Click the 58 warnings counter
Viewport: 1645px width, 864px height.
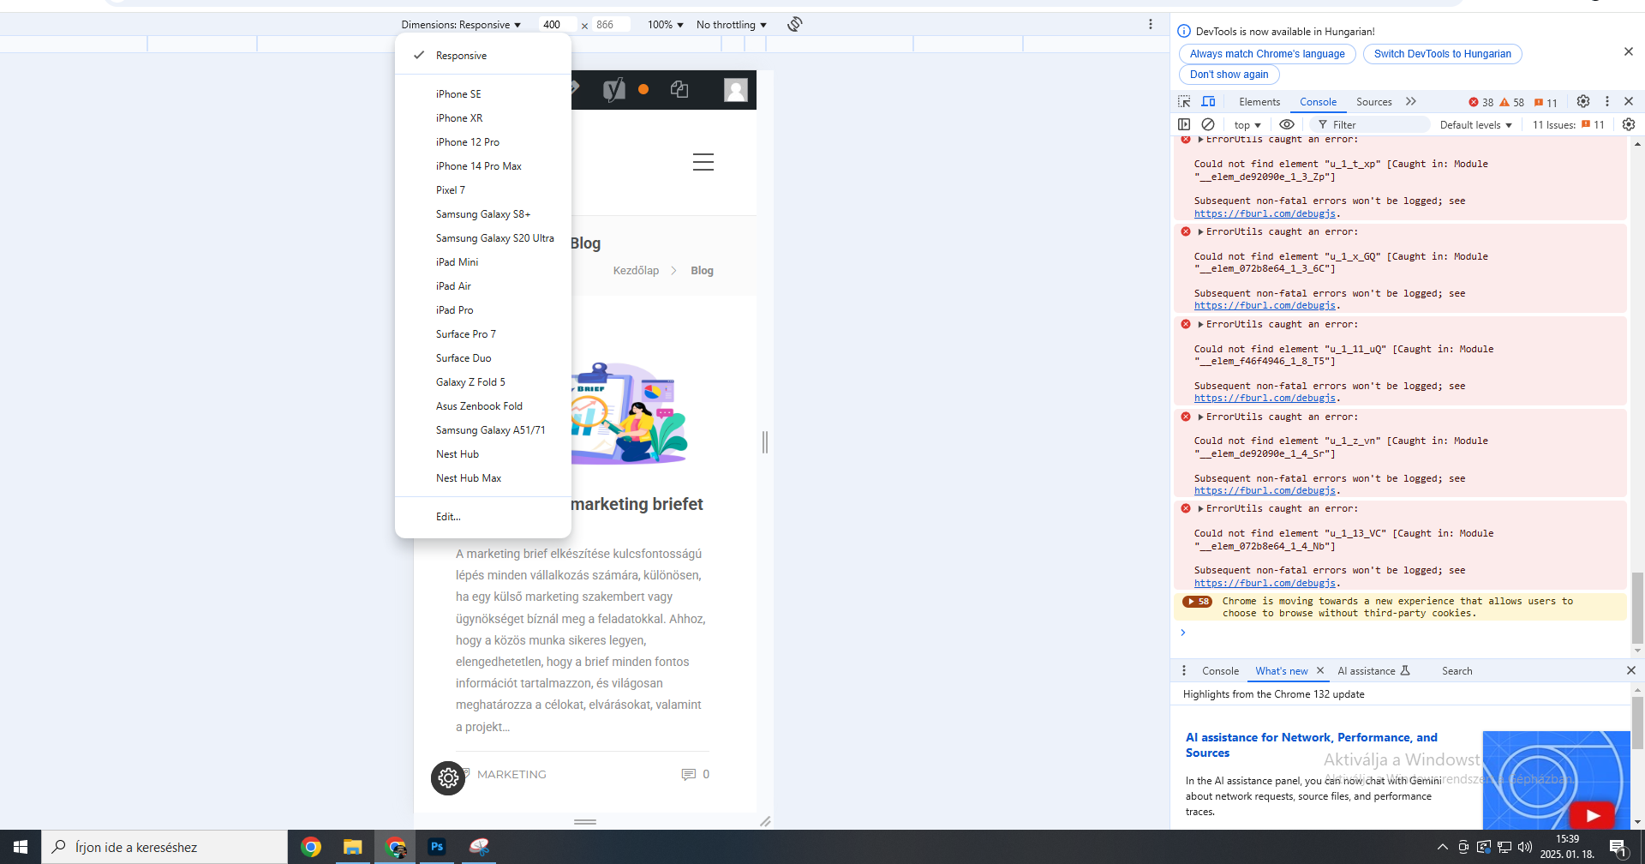click(1512, 102)
